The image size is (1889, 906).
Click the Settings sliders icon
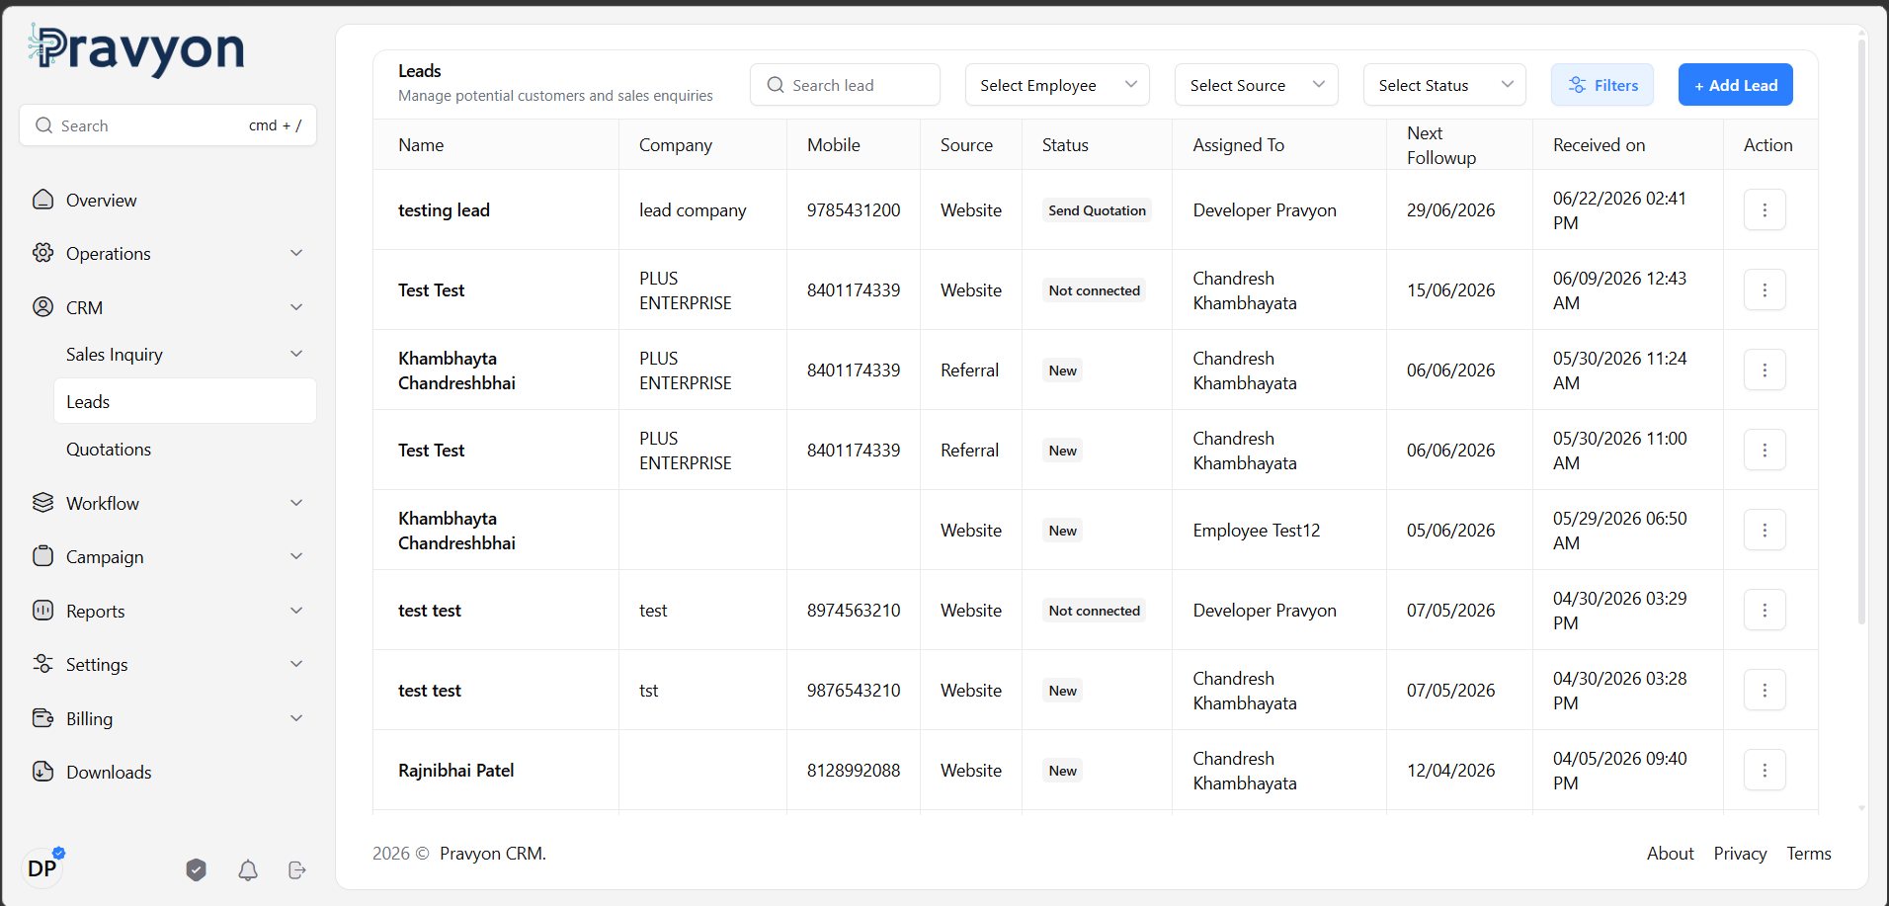42,664
